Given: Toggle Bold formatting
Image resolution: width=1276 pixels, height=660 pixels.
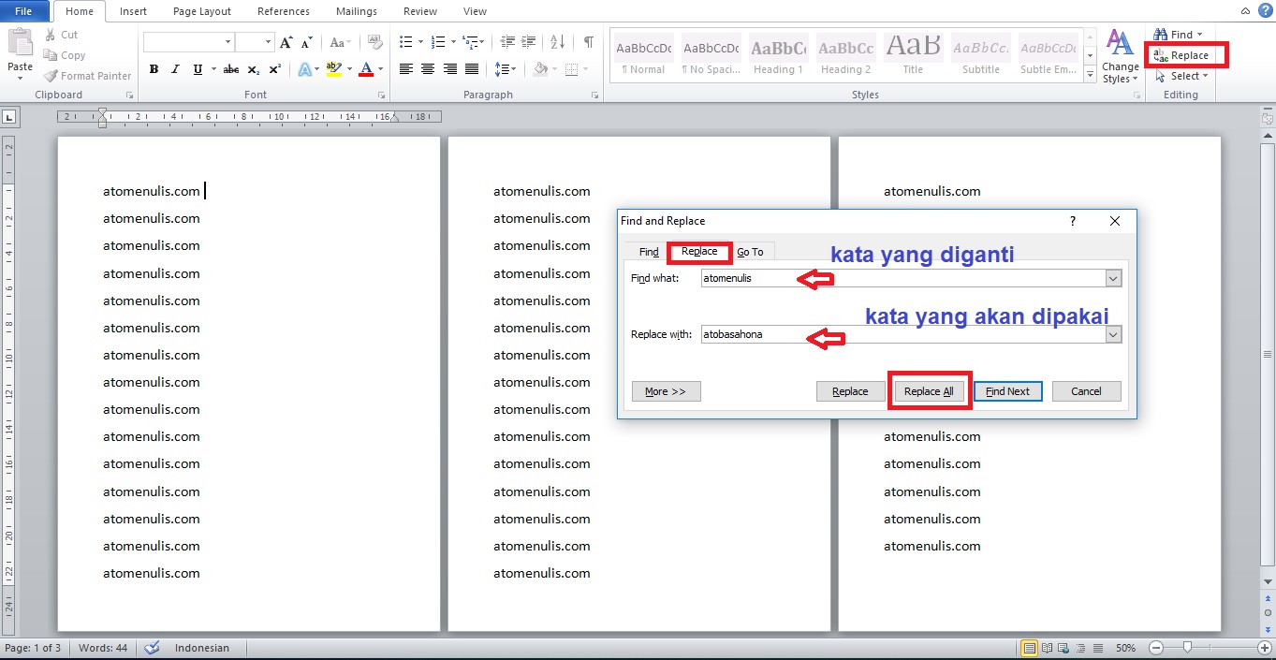Looking at the screenshot, I should click(x=154, y=69).
